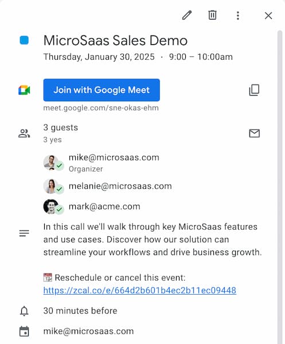Click the event description paragraph
This screenshot has width=285, height=344.
click(153, 240)
